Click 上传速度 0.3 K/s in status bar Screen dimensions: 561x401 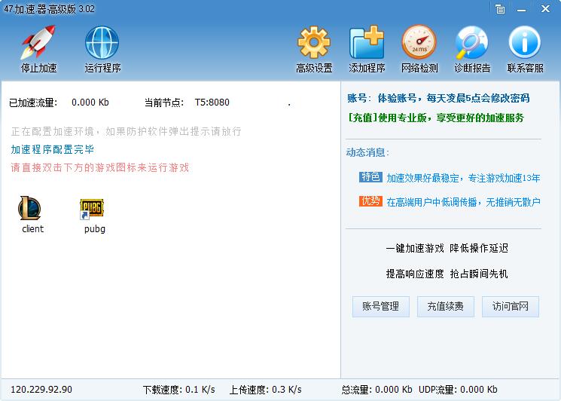[266, 390]
